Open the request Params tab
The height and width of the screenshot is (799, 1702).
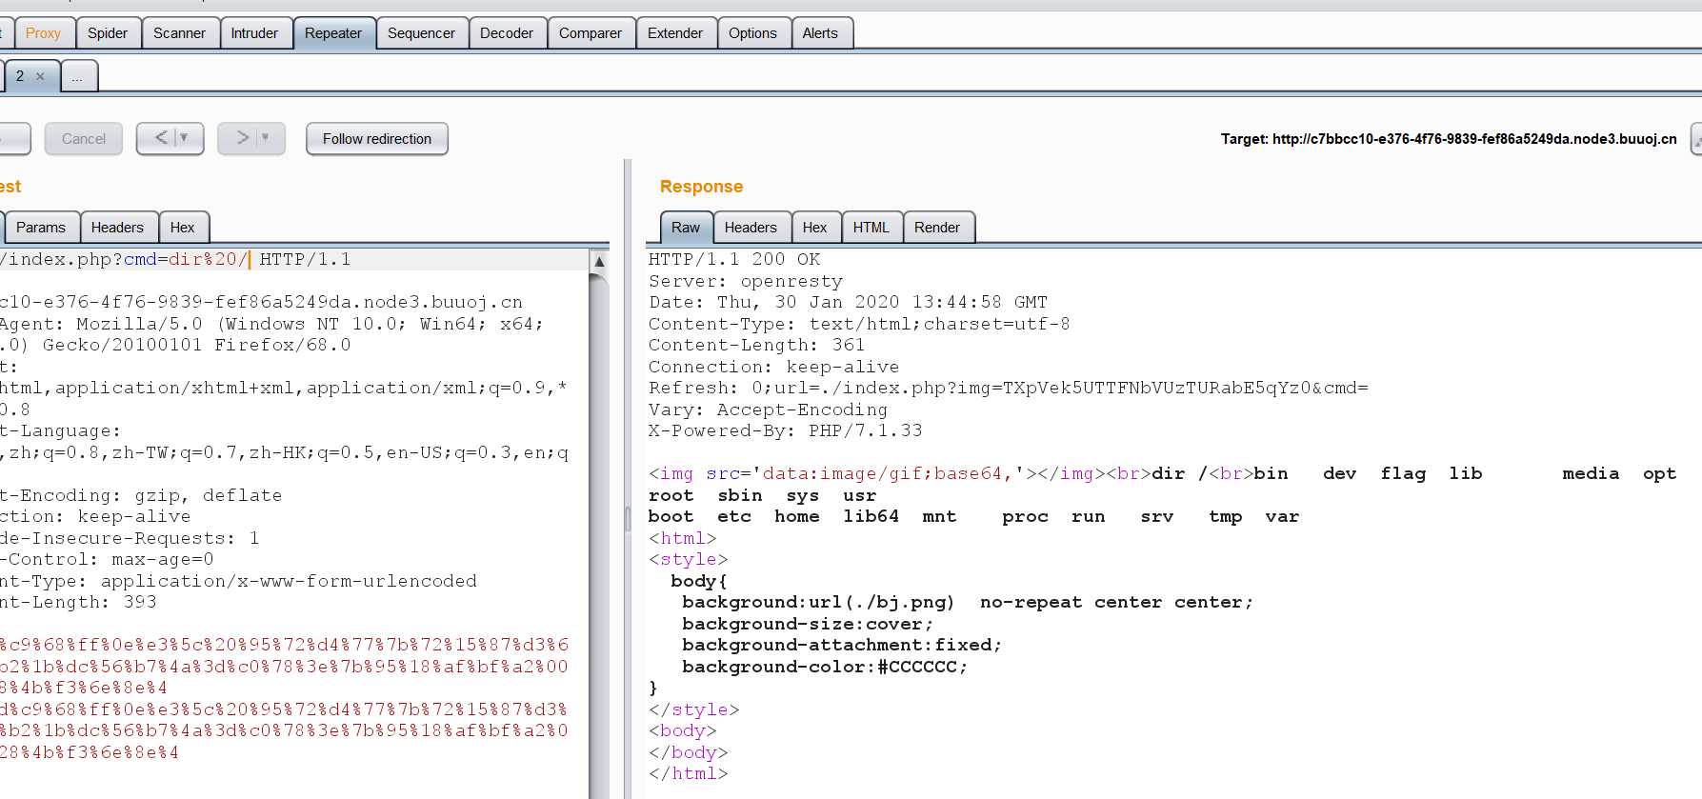41,228
